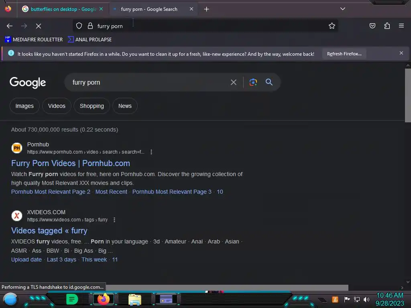Image resolution: width=411 pixels, height=308 pixels.
Task: Open Most Relevant Page 2 sublink
Action: (x=51, y=192)
